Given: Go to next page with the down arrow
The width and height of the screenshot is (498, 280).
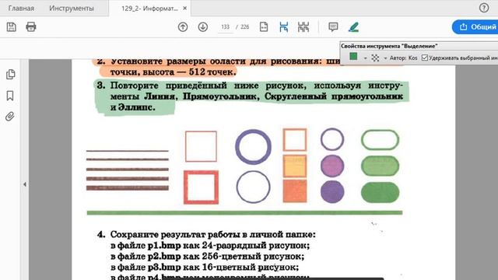Looking at the screenshot, I should pos(203,27).
